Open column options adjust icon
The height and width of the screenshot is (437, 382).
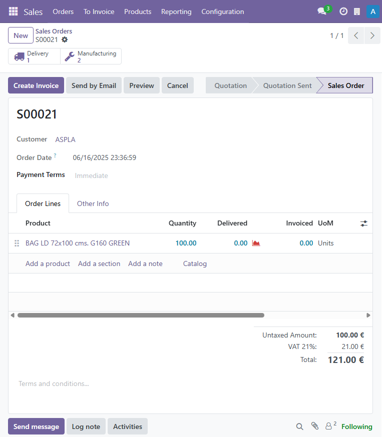tap(363, 223)
